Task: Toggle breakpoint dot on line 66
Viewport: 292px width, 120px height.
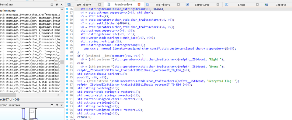Action: click(x=67, y=9)
